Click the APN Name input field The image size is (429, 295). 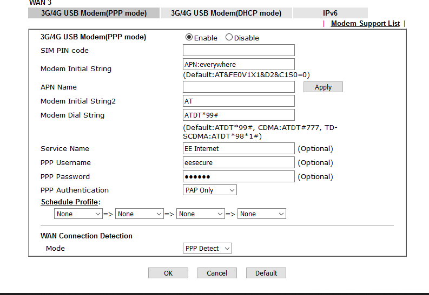coord(239,87)
